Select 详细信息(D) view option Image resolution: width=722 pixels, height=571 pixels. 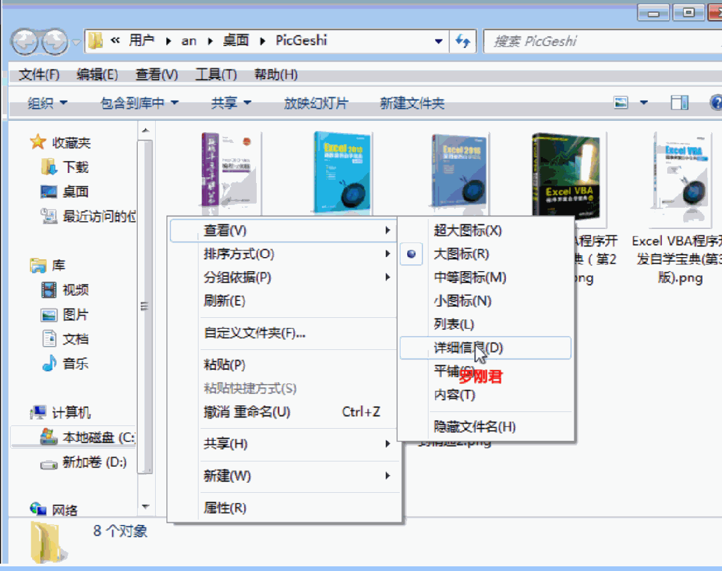pos(486,348)
